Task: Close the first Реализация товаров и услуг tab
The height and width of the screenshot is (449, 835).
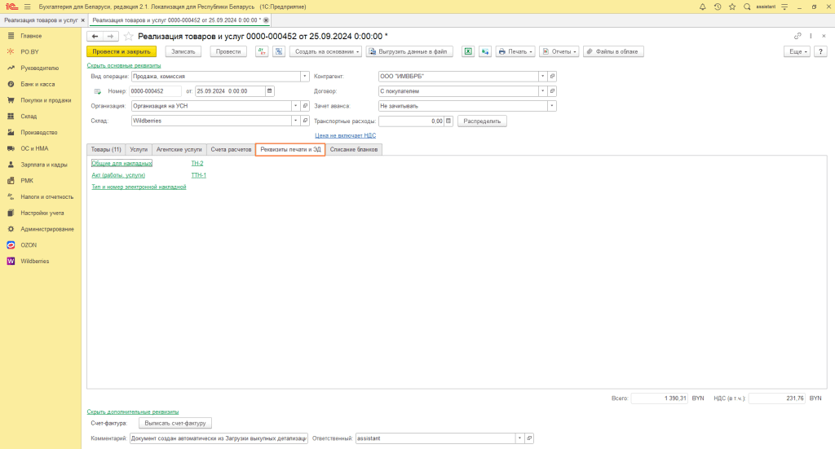Action: [82, 20]
